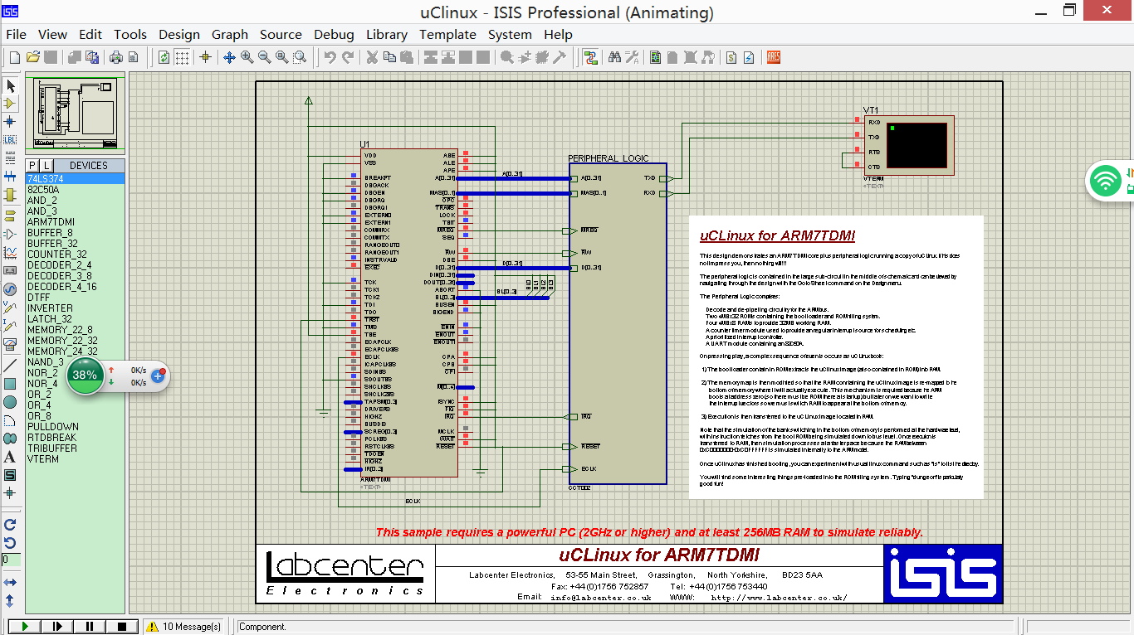Click the New Design toolbar icon

click(x=14, y=57)
